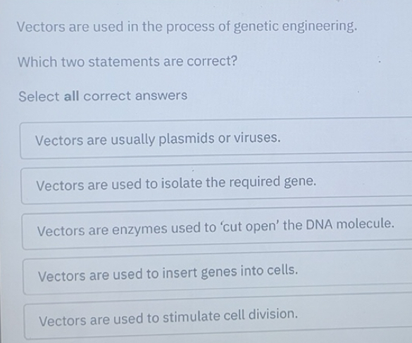Select 'Vectors are usually plasmids or viruses' answer
The image size is (412, 343).
[x=216, y=138]
